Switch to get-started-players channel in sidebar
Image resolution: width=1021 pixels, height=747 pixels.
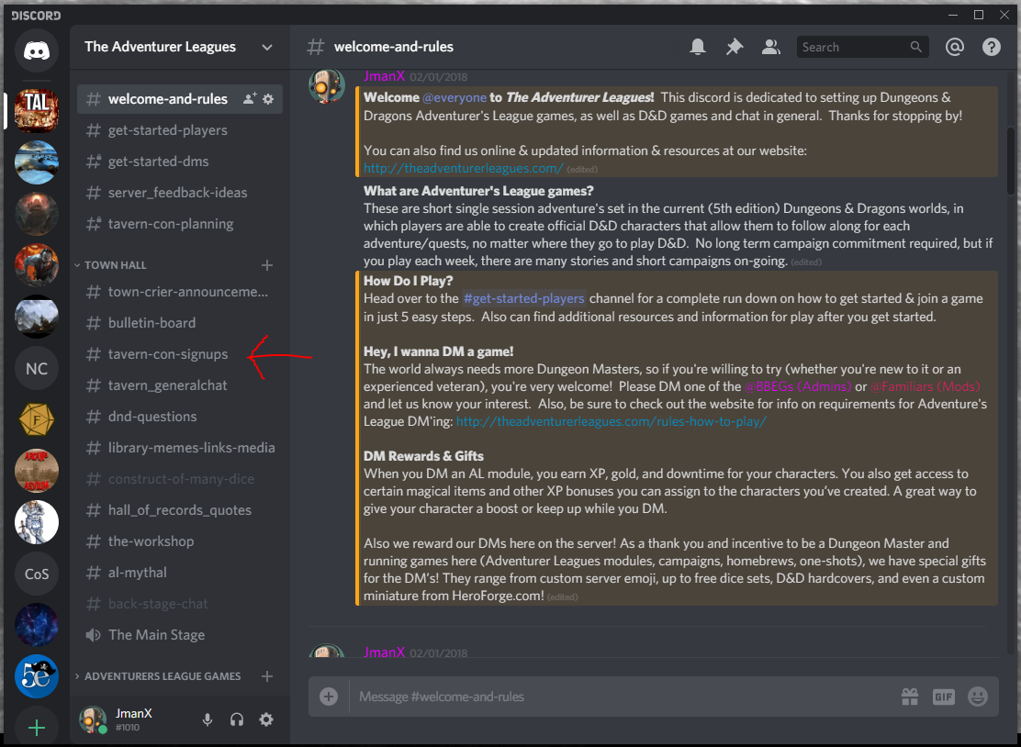click(167, 130)
